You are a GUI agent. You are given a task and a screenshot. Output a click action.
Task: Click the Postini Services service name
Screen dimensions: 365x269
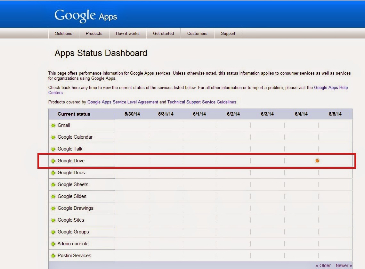click(x=74, y=256)
